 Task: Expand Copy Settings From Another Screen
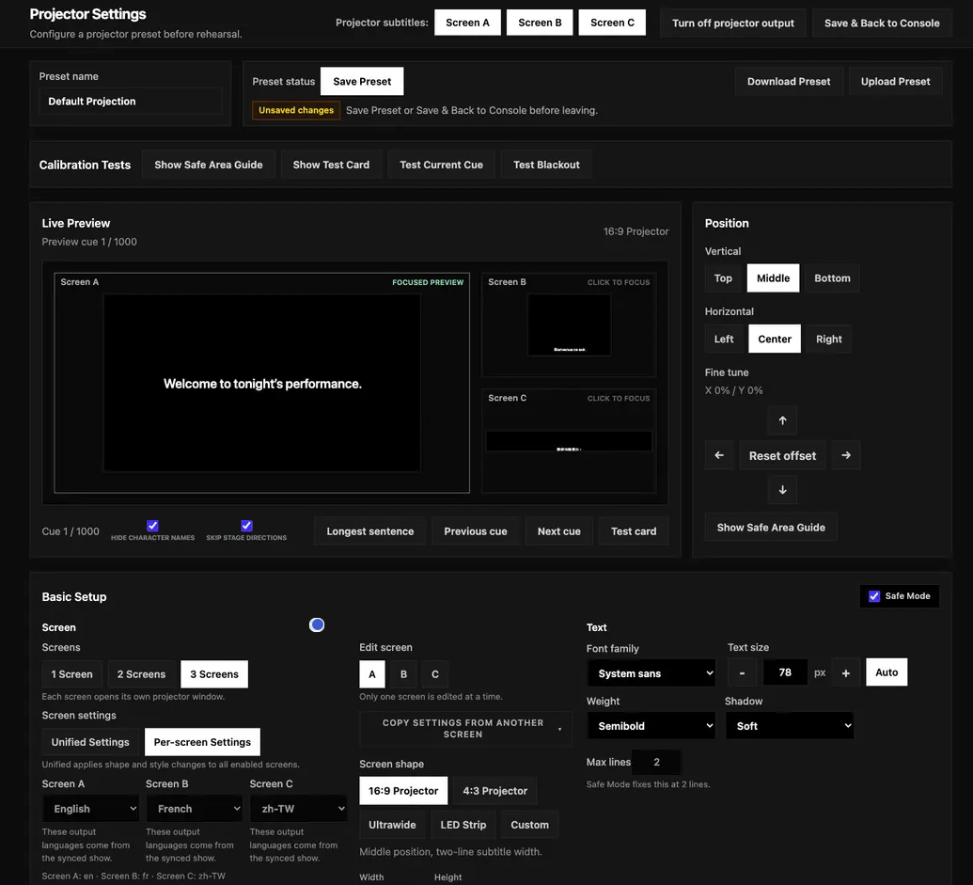click(x=465, y=729)
